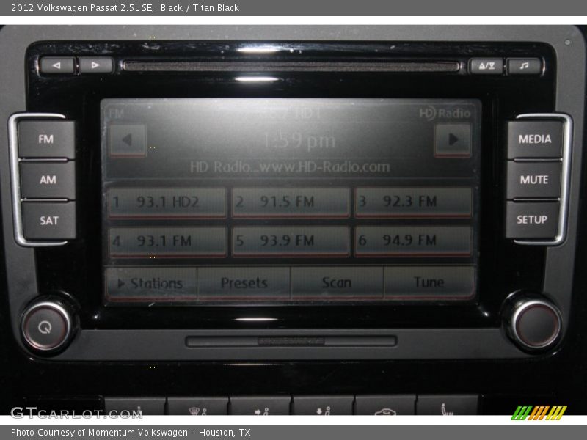587x440 pixels.
Task: Tune to preset 3 92.3 FM
Action: pyautogui.click(x=413, y=202)
